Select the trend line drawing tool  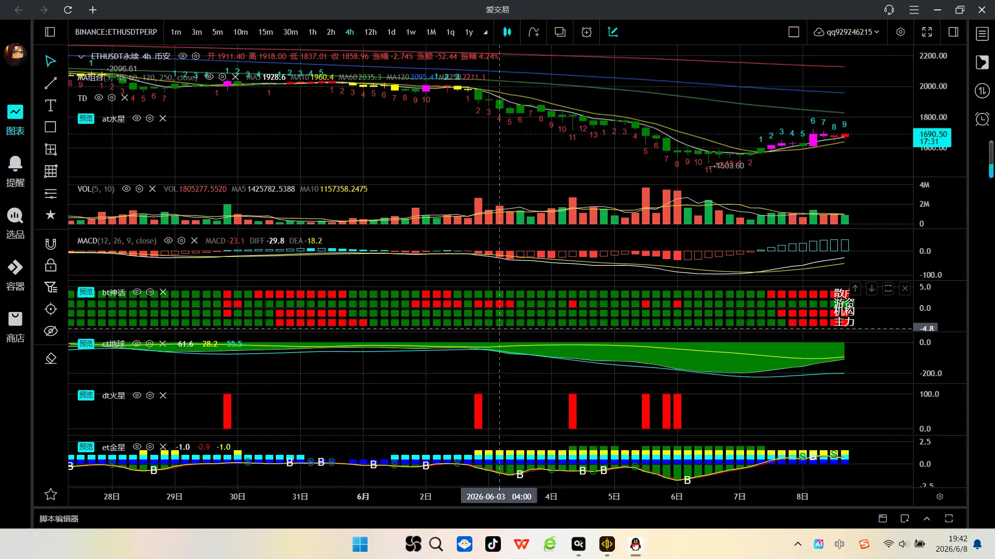point(50,83)
